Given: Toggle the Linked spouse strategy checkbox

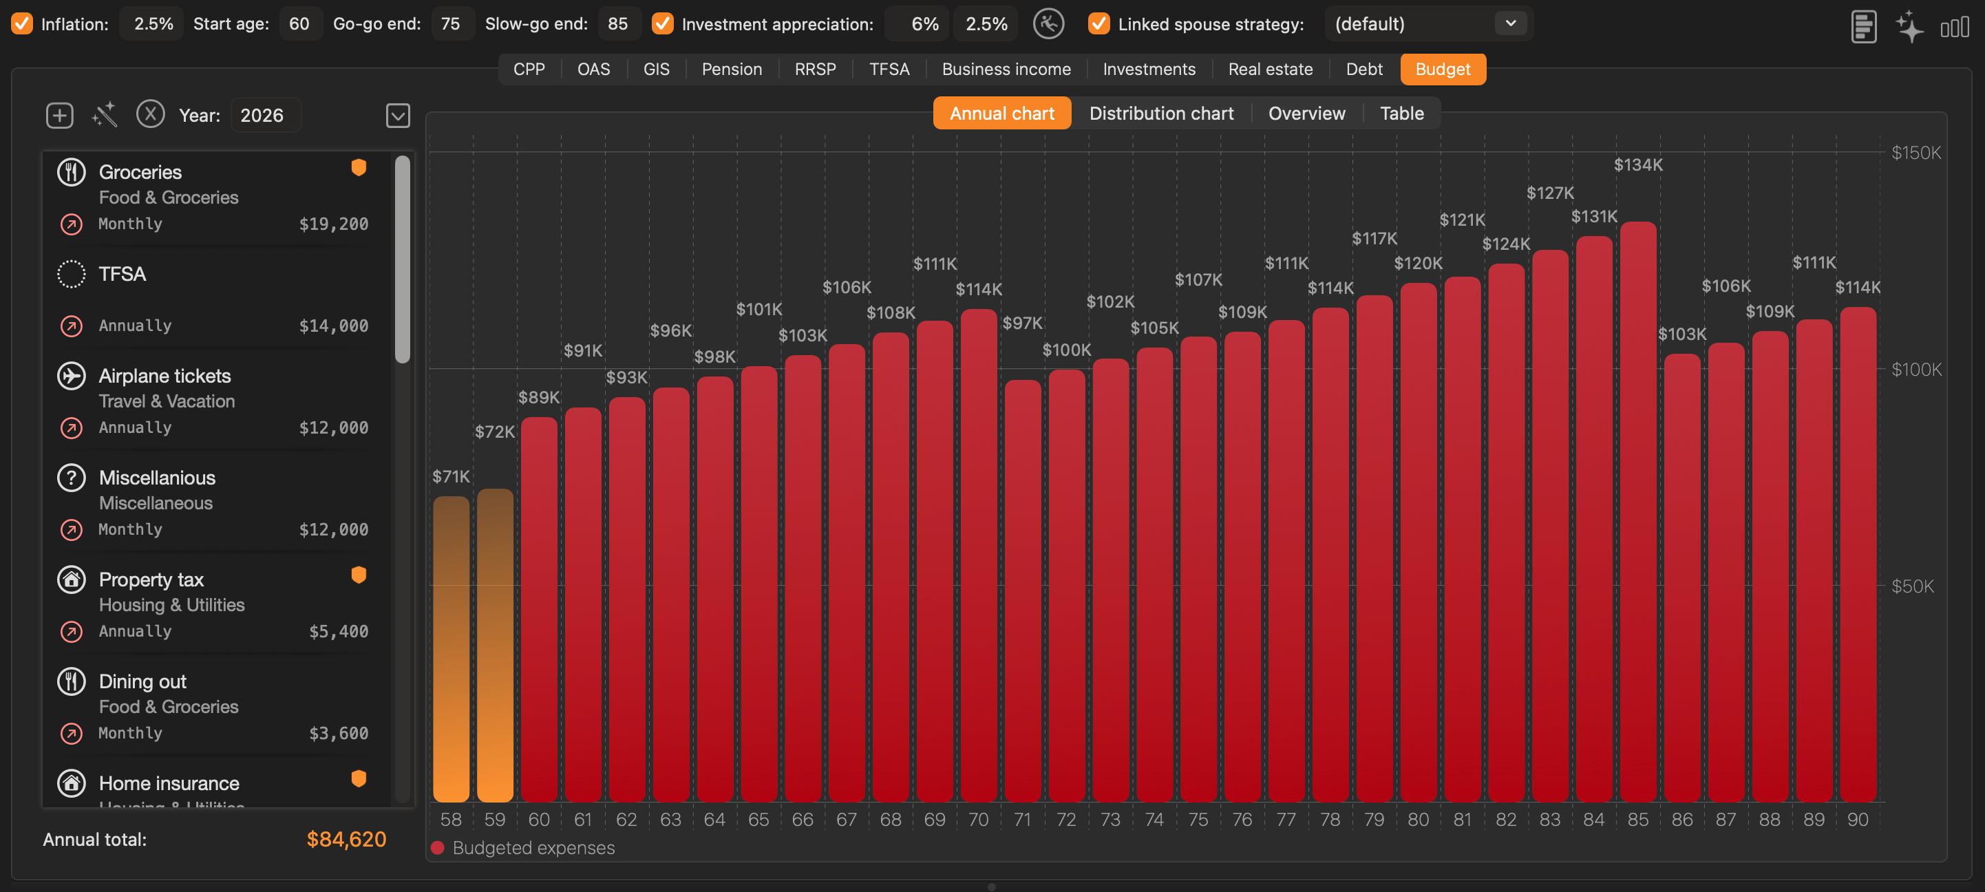Looking at the screenshot, I should point(1098,24).
